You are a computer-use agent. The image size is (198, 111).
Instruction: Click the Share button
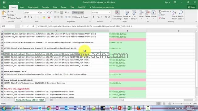tap(191, 7)
